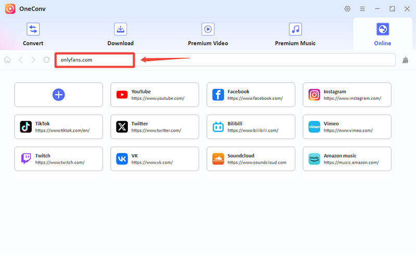Viewport: 416px width, 255px height.
Task: Open the Twitter X shortcut icon
Action: pyautogui.click(x=122, y=126)
